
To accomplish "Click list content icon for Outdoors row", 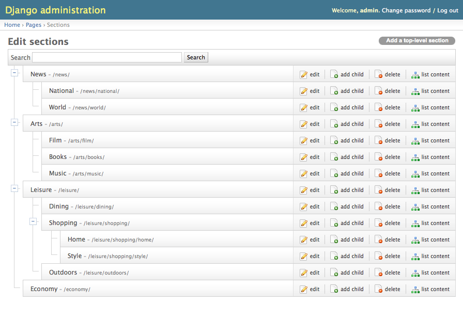I will [x=415, y=273].
